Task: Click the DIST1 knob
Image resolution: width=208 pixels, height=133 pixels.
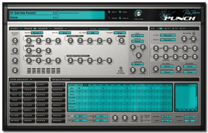Action: [133, 70]
